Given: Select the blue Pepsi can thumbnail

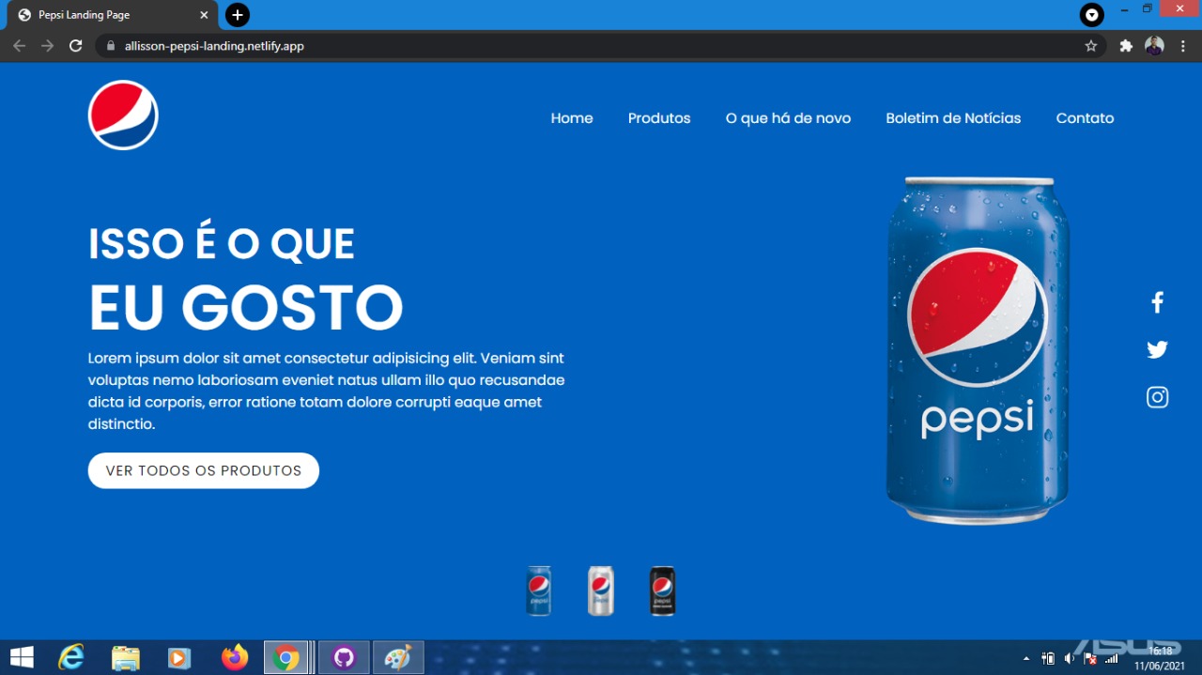Looking at the screenshot, I should click(x=539, y=591).
